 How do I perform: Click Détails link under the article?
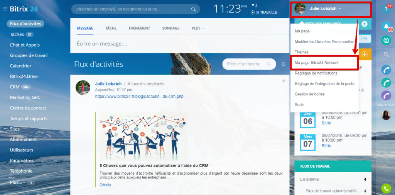click(x=105, y=185)
